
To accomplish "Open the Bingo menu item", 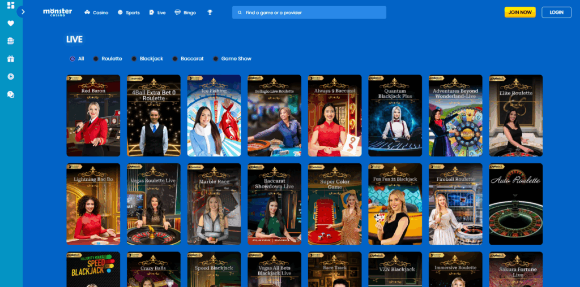I will (185, 12).
